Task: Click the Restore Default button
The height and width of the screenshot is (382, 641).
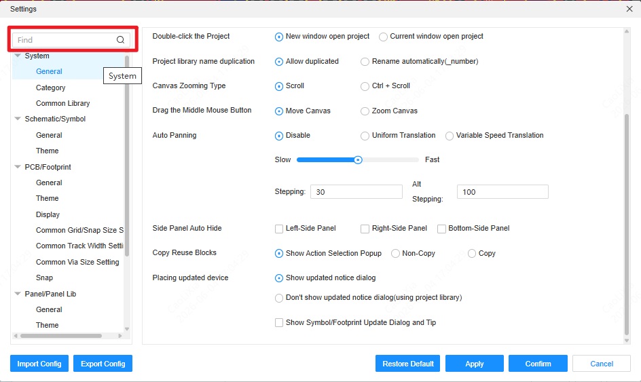Action: [407, 363]
